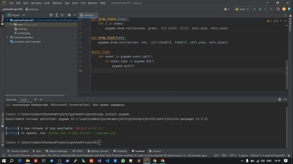
Task: Click the CRLF line separator widget
Action: click(x=224, y=155)
